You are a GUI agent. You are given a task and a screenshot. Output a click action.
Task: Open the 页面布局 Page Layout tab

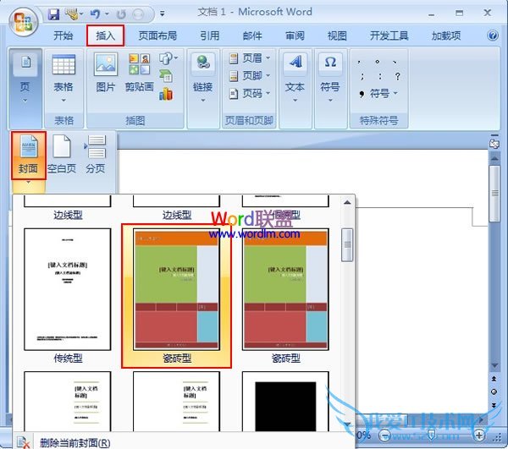click(157, 36)
